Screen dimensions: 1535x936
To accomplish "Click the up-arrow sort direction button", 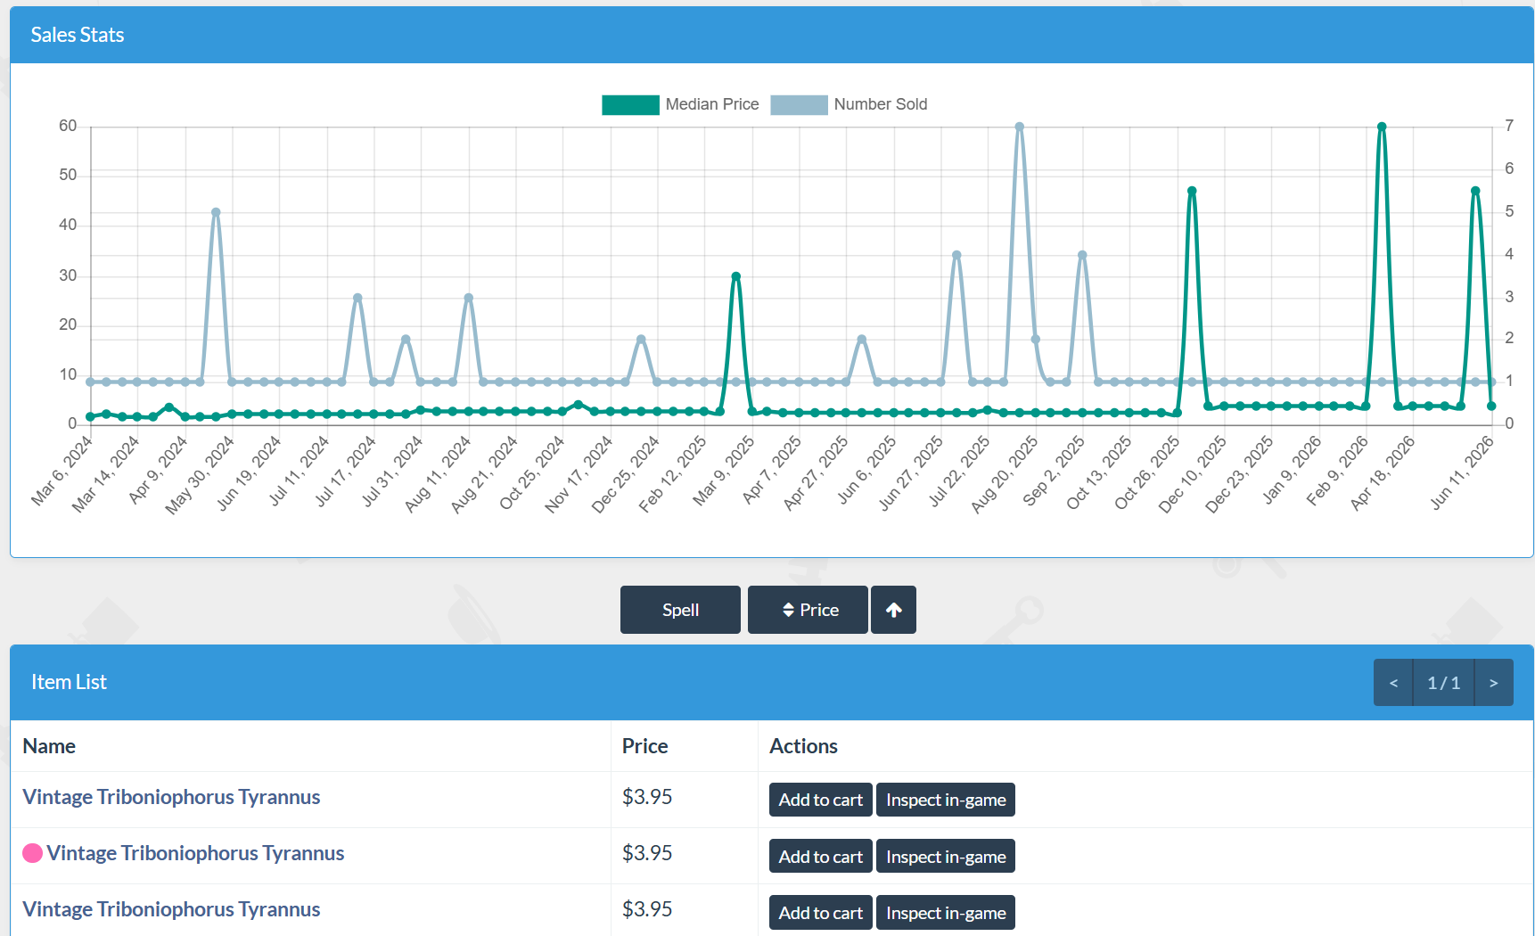I will point(893,610).
